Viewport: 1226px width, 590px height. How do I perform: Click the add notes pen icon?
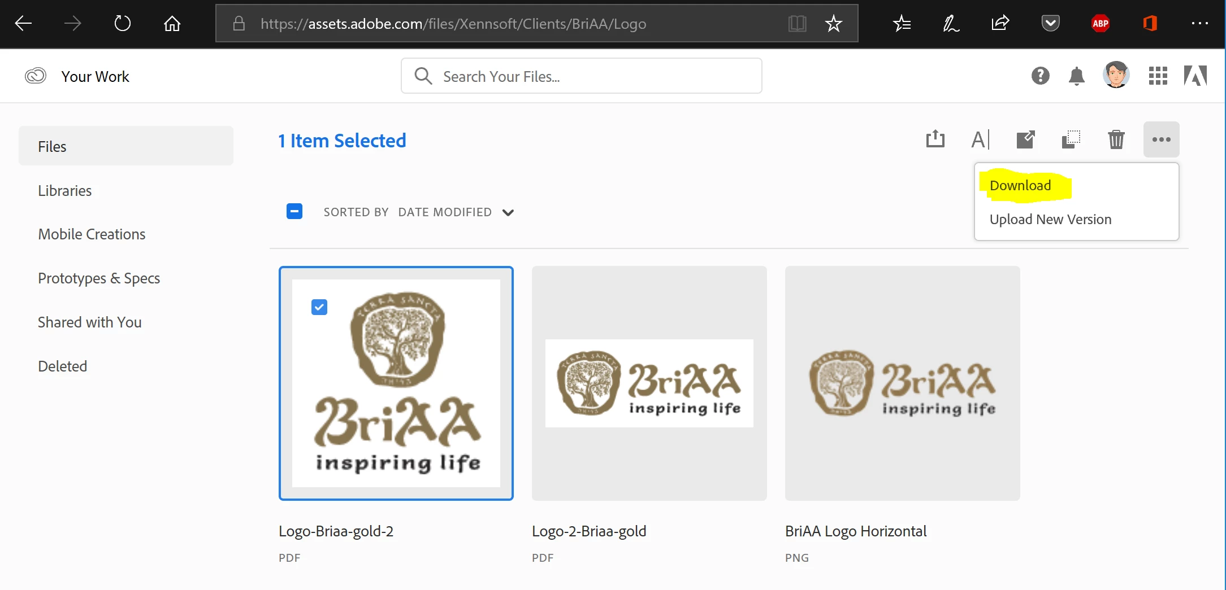click(951, 23)
